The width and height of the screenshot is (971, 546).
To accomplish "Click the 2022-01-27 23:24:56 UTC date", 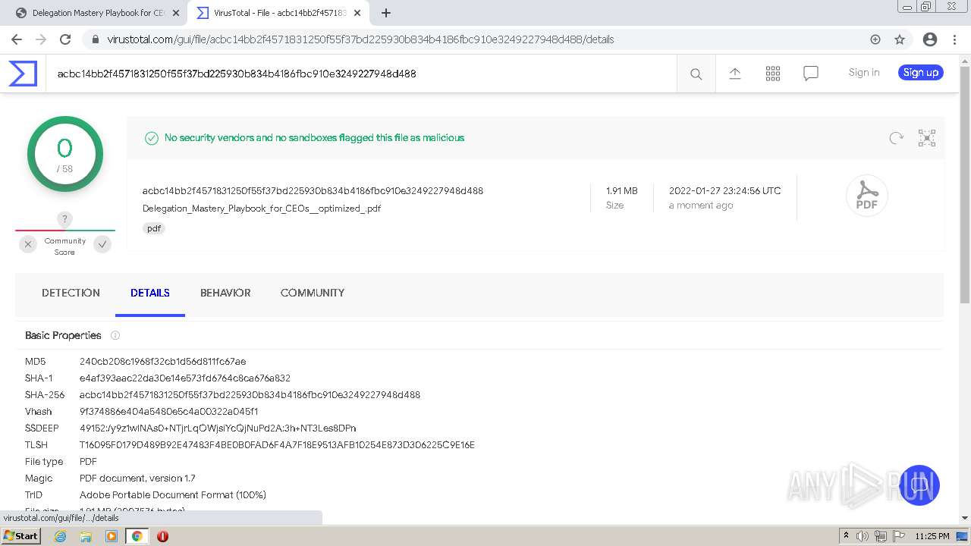I will coord(724,191).
